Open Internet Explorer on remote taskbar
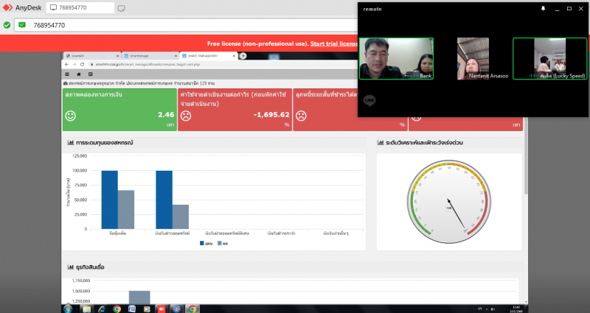The height and width of the screenshot is (313, 590). [x=102, y=309]
